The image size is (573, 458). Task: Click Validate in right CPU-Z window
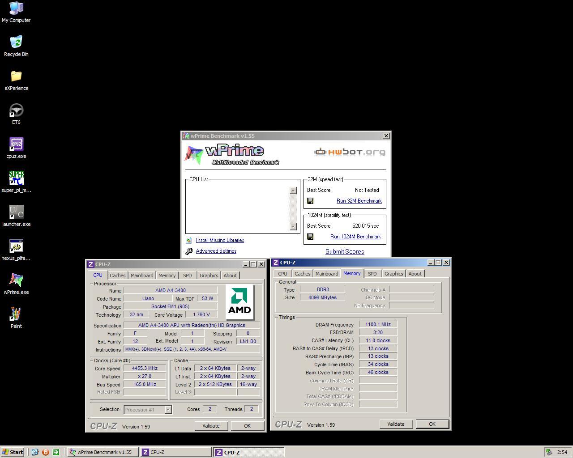pyautogui.click(x=396, y=424)
